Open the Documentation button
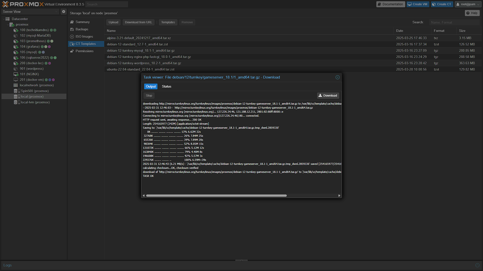The height and width of the screenshot is (271, 483). 390,4
